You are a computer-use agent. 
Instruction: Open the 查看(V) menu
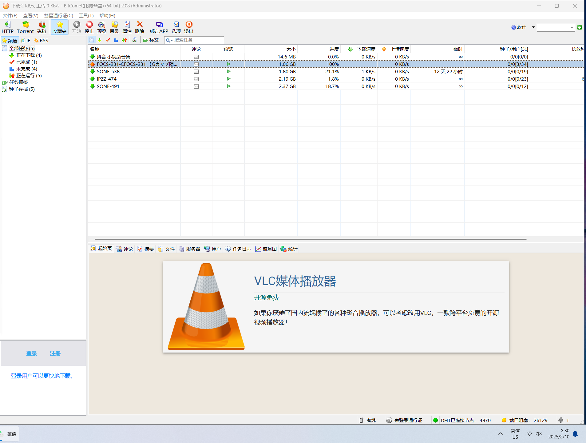31,15
